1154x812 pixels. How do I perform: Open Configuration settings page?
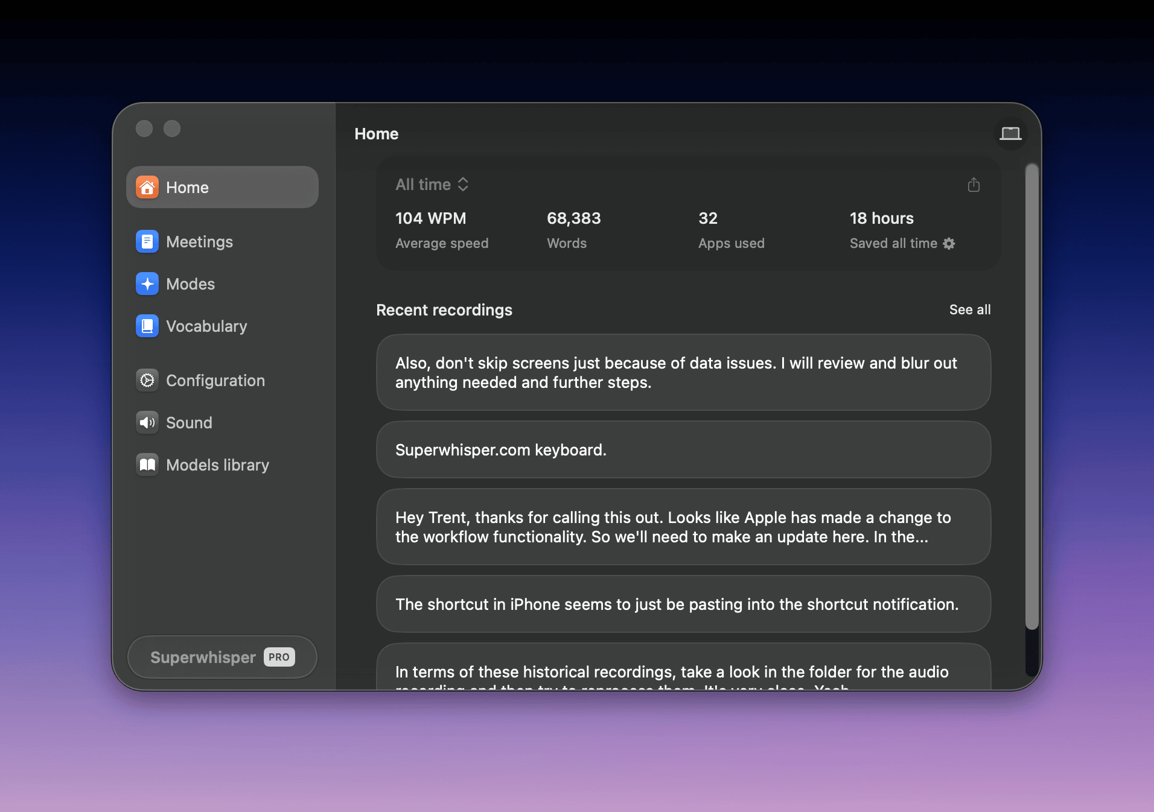[222, 380]
